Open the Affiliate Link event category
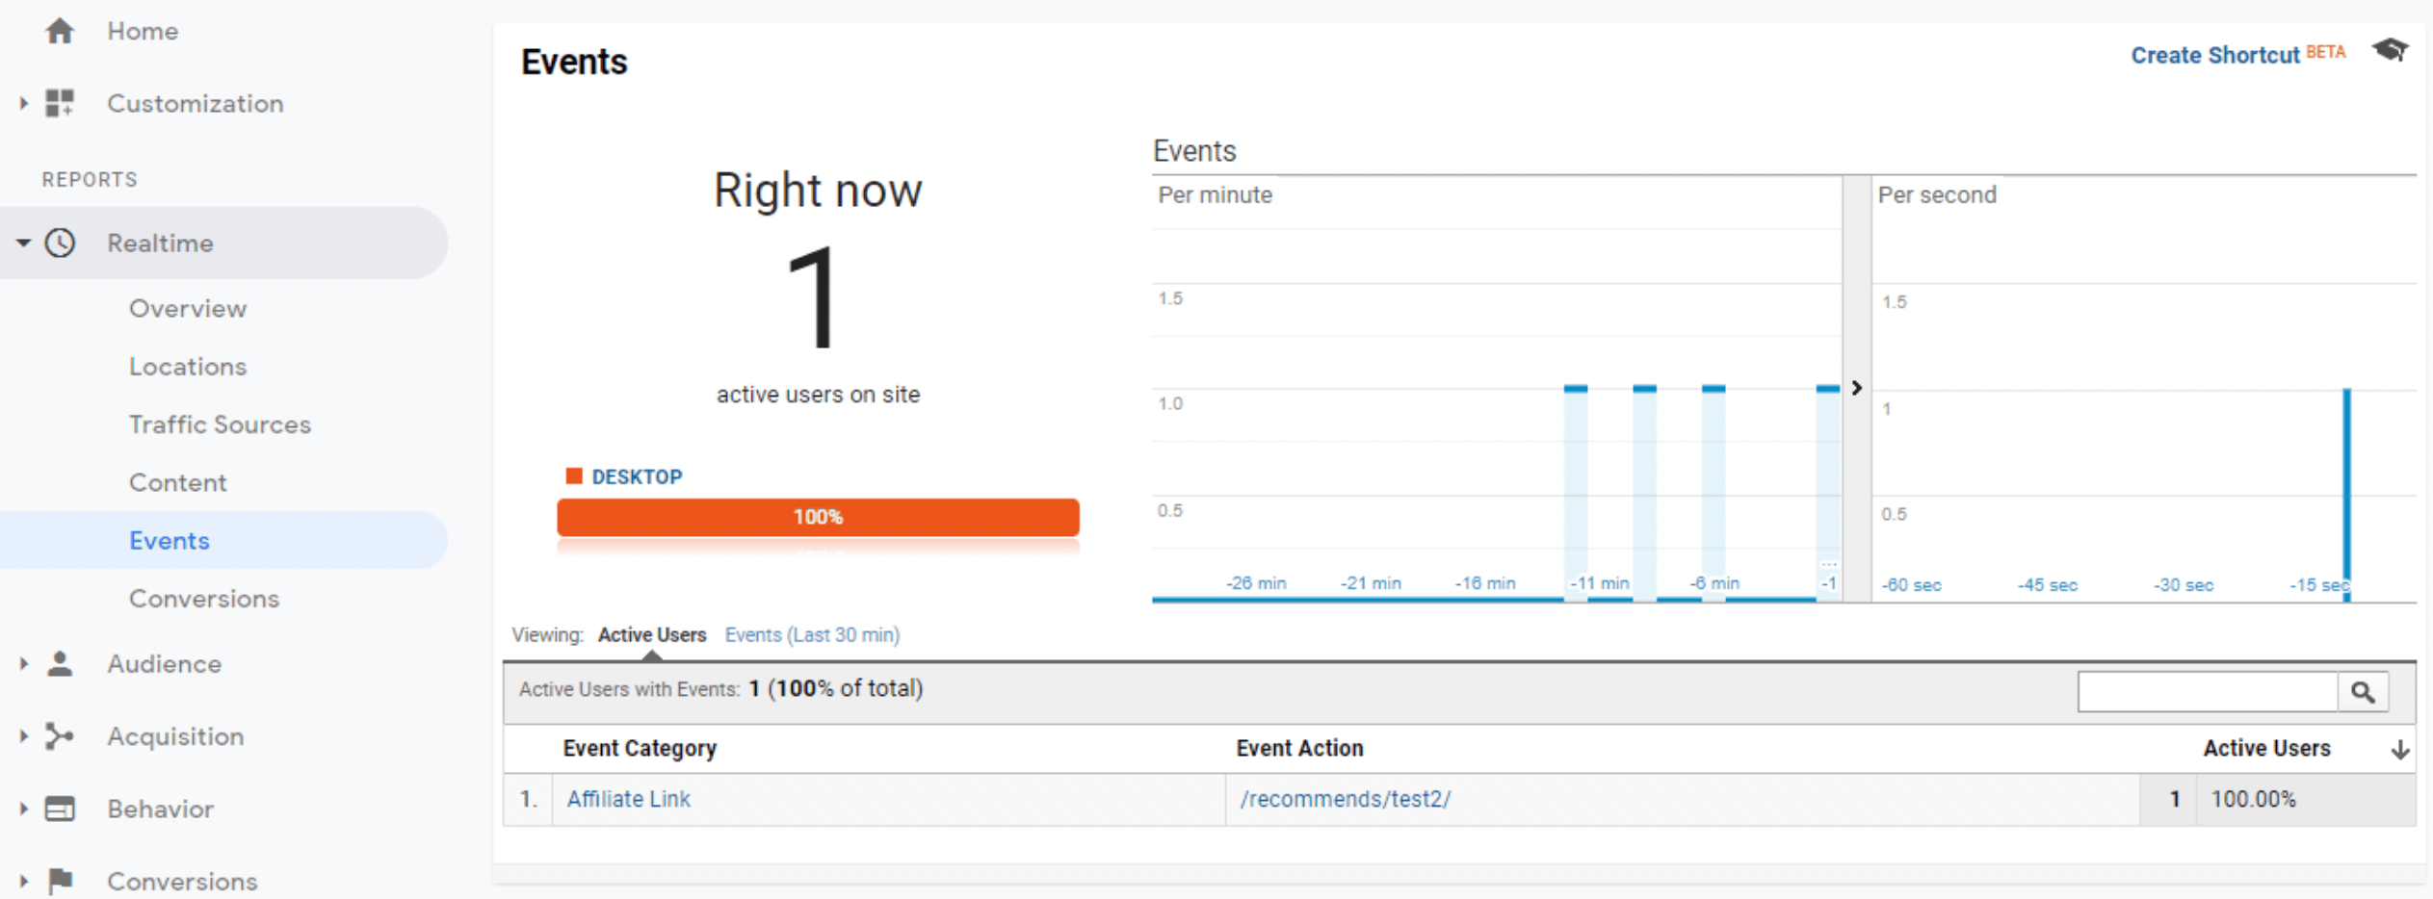This screenshot has width=2433, height=899. pos(629,799)
